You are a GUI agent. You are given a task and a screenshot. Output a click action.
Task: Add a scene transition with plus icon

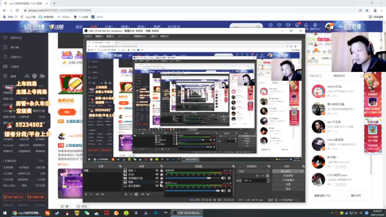pos(257,176)
